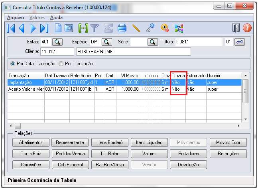Image resolution: width=258 pixels, height=189 pixels.
Task: Click the Ocors Bcia button
Action: click(31, 154)
